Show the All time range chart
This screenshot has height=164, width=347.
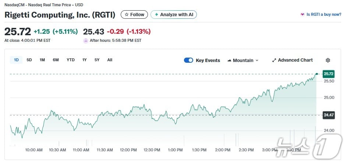point(110,60)
